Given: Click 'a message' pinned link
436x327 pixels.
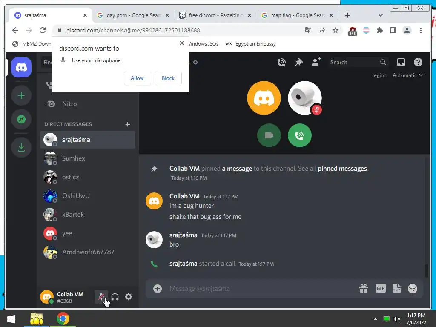Looking at the screenshot, I should point(237,169).
